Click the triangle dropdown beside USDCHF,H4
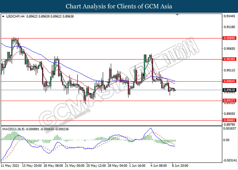The image size is (238, 170). pos(3,16)
